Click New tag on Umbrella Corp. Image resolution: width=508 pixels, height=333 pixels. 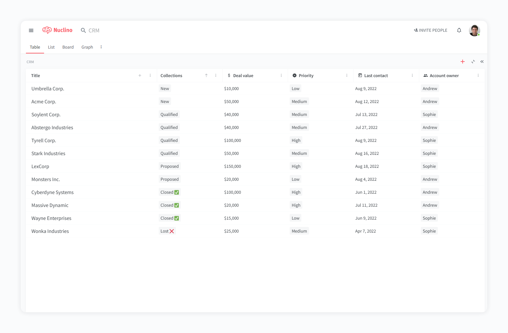(165, 88)
